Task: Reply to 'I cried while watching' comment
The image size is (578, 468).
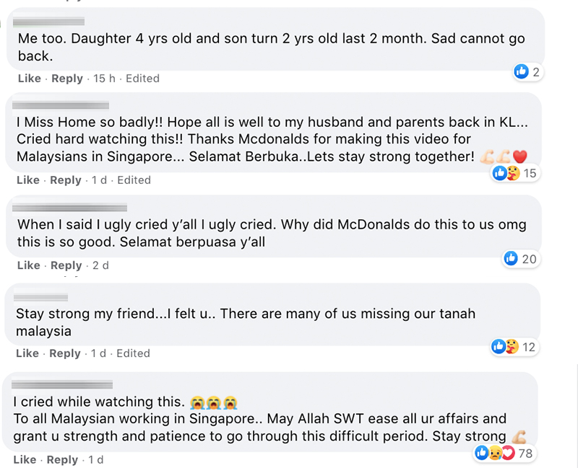Action: tap(62, 459)
